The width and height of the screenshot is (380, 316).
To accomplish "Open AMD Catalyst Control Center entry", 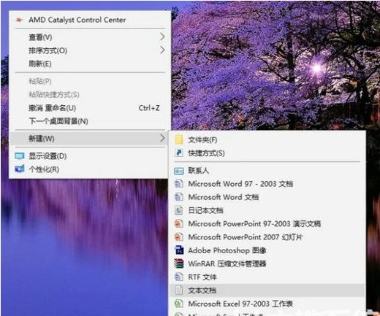I will pos(90,20).
